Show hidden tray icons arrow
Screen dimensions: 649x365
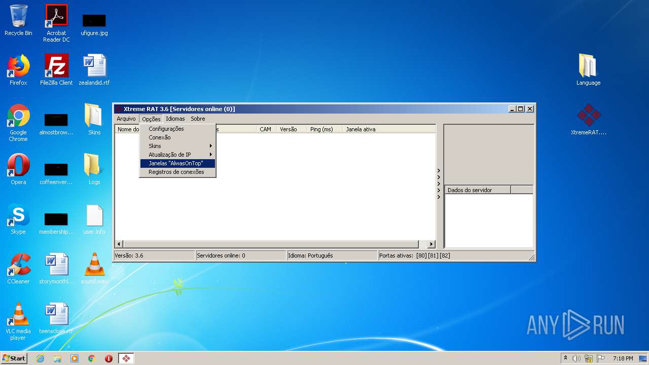(565, 358)
